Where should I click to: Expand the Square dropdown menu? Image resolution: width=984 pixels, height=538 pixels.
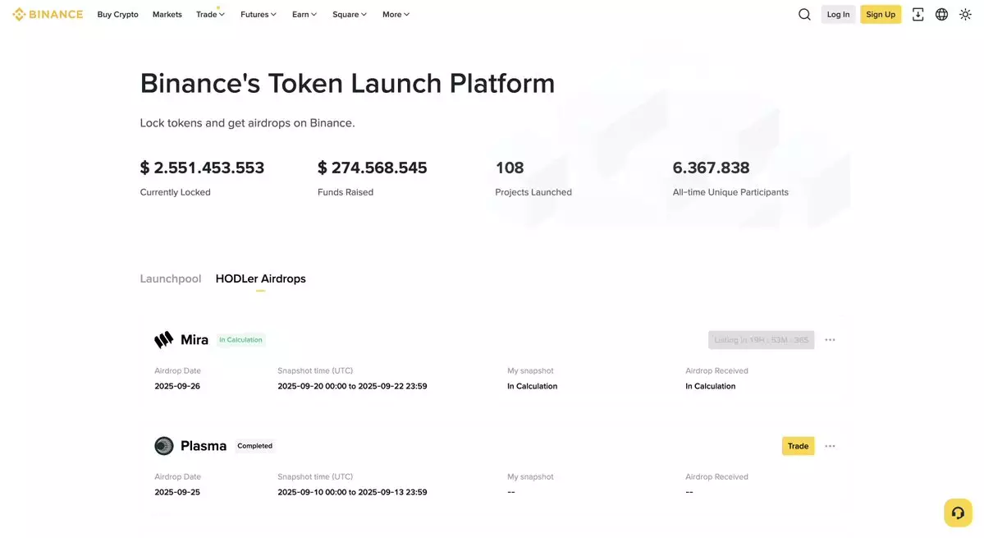click(x=350, y=15)
